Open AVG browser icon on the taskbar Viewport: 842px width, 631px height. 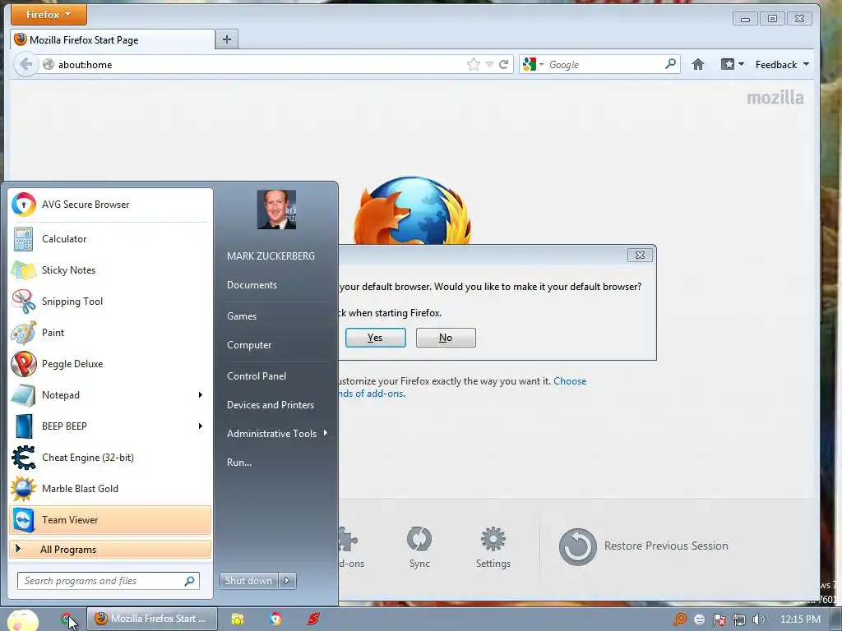coord(275,619)
